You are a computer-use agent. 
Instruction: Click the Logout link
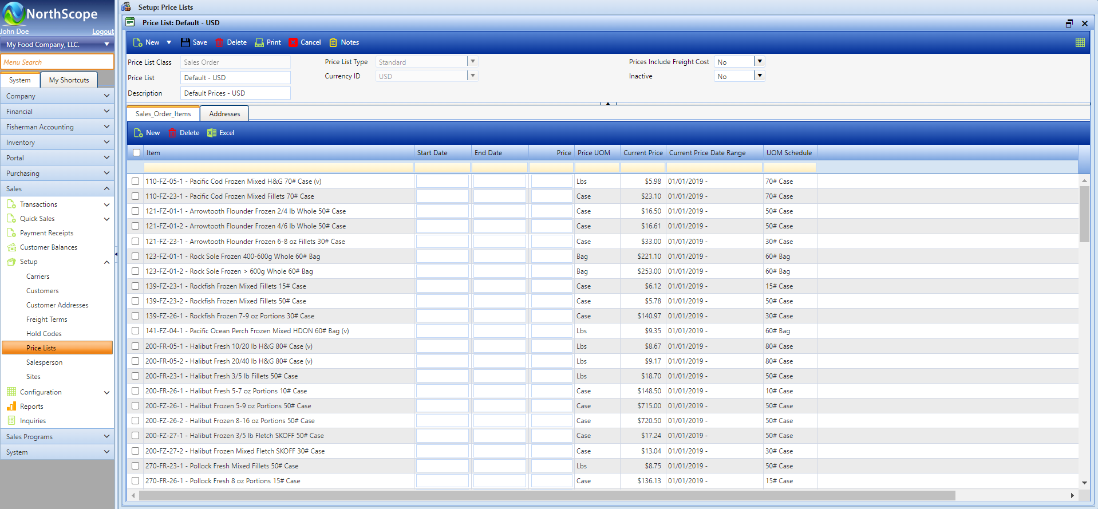coord(103,31)
